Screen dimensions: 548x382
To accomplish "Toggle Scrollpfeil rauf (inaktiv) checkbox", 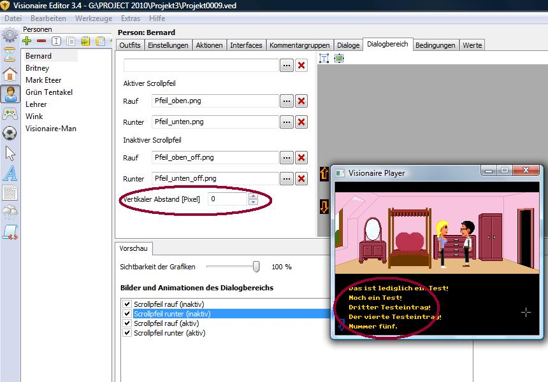I will click(x=127, y=304).
